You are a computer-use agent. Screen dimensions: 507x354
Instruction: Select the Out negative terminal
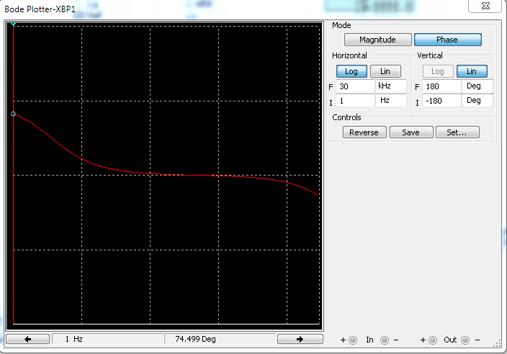coord(466,340)
